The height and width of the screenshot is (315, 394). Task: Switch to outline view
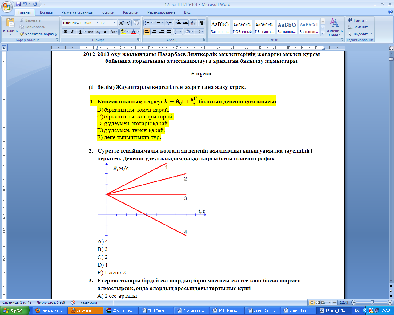pos(329,302)
